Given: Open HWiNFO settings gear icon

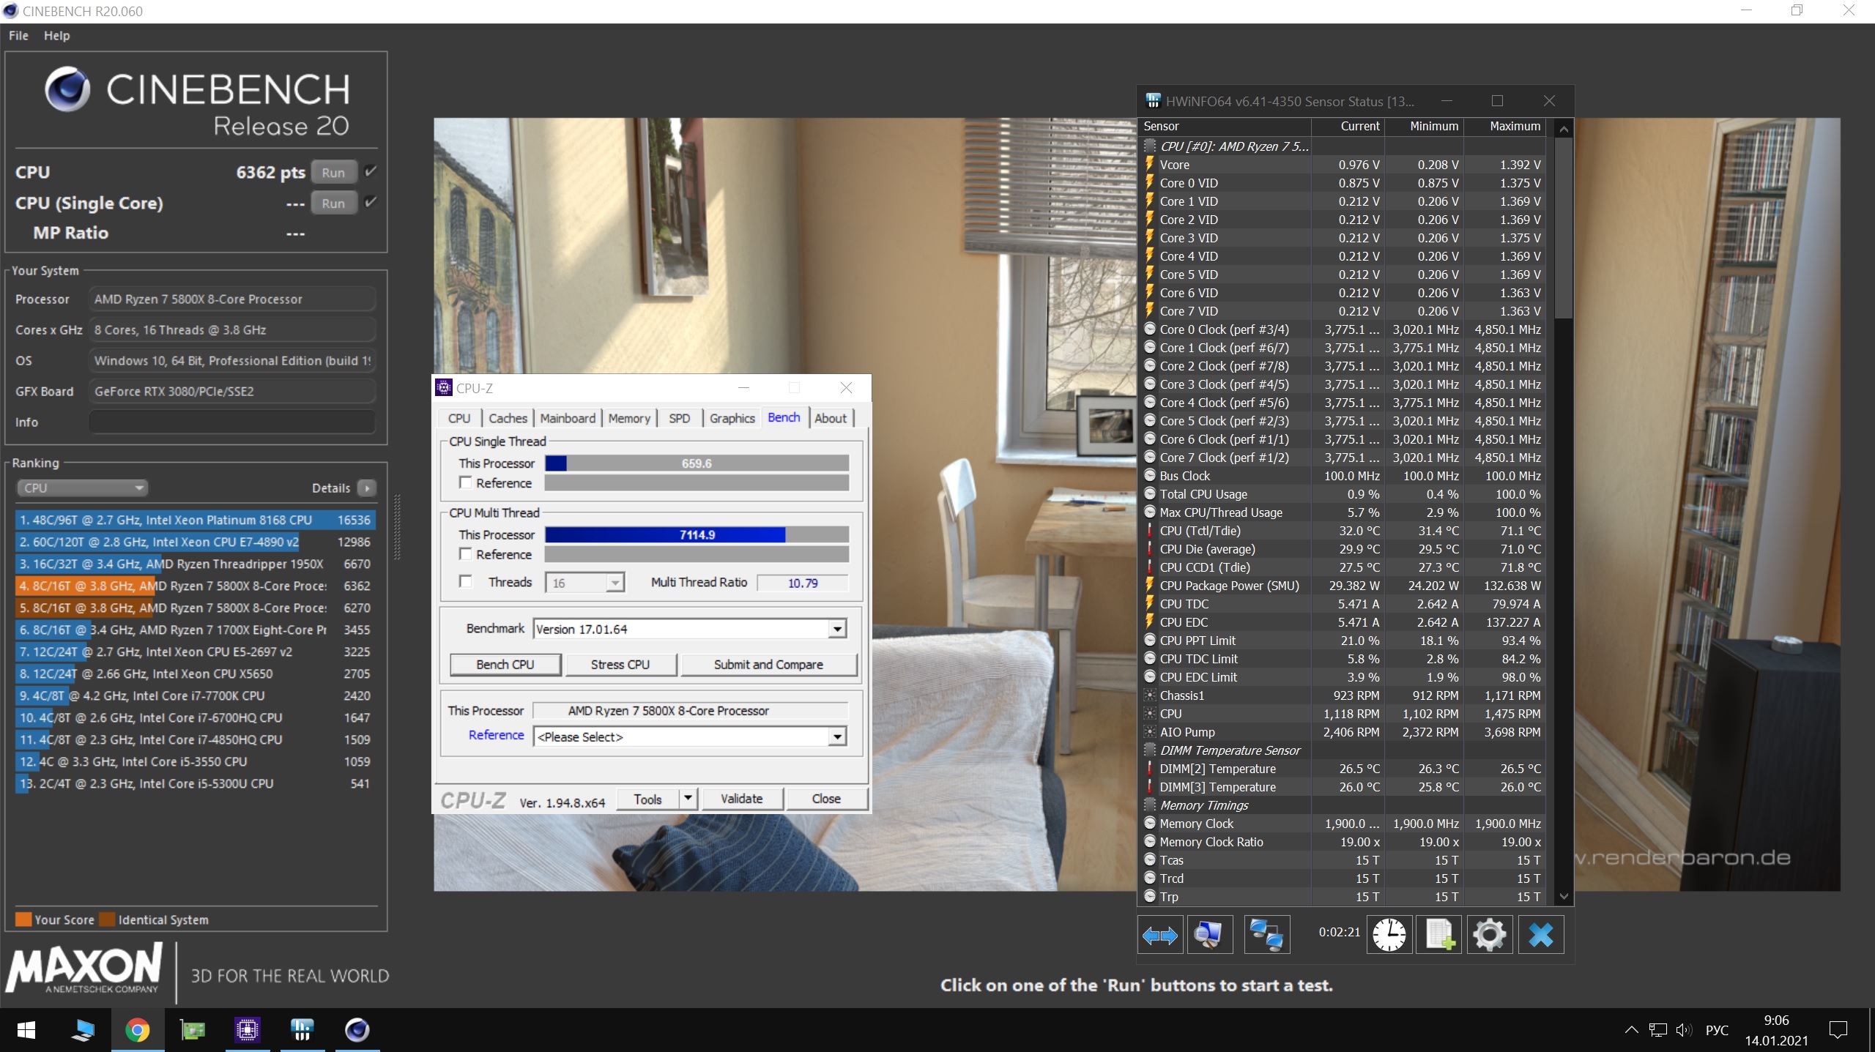Looking at the screenshot, I should coord(1490,935).
